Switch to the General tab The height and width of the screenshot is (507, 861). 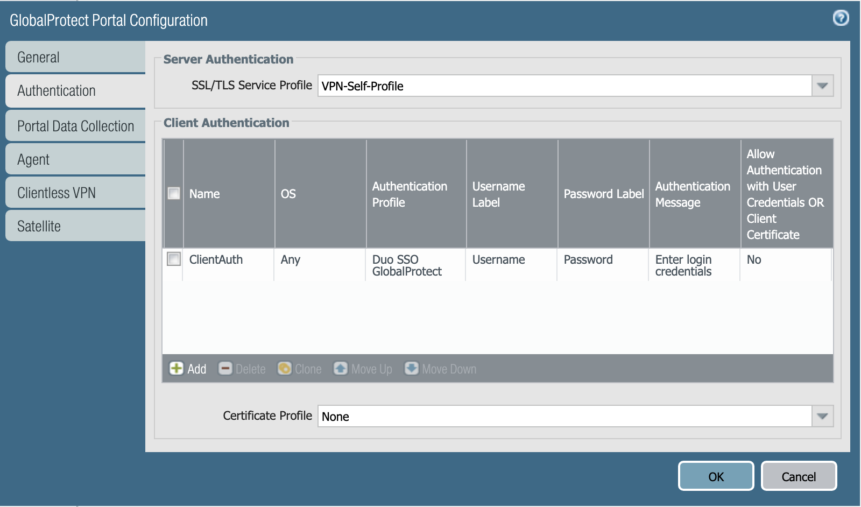pyautogui.click(x=75, y=57)
